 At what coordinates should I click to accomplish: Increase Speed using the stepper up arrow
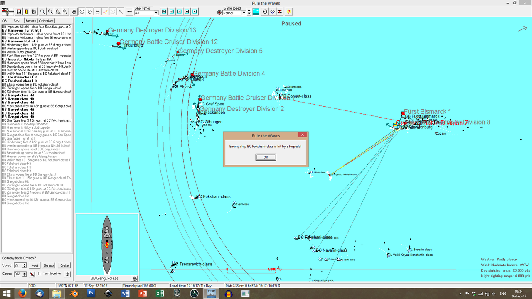[25, 264]
